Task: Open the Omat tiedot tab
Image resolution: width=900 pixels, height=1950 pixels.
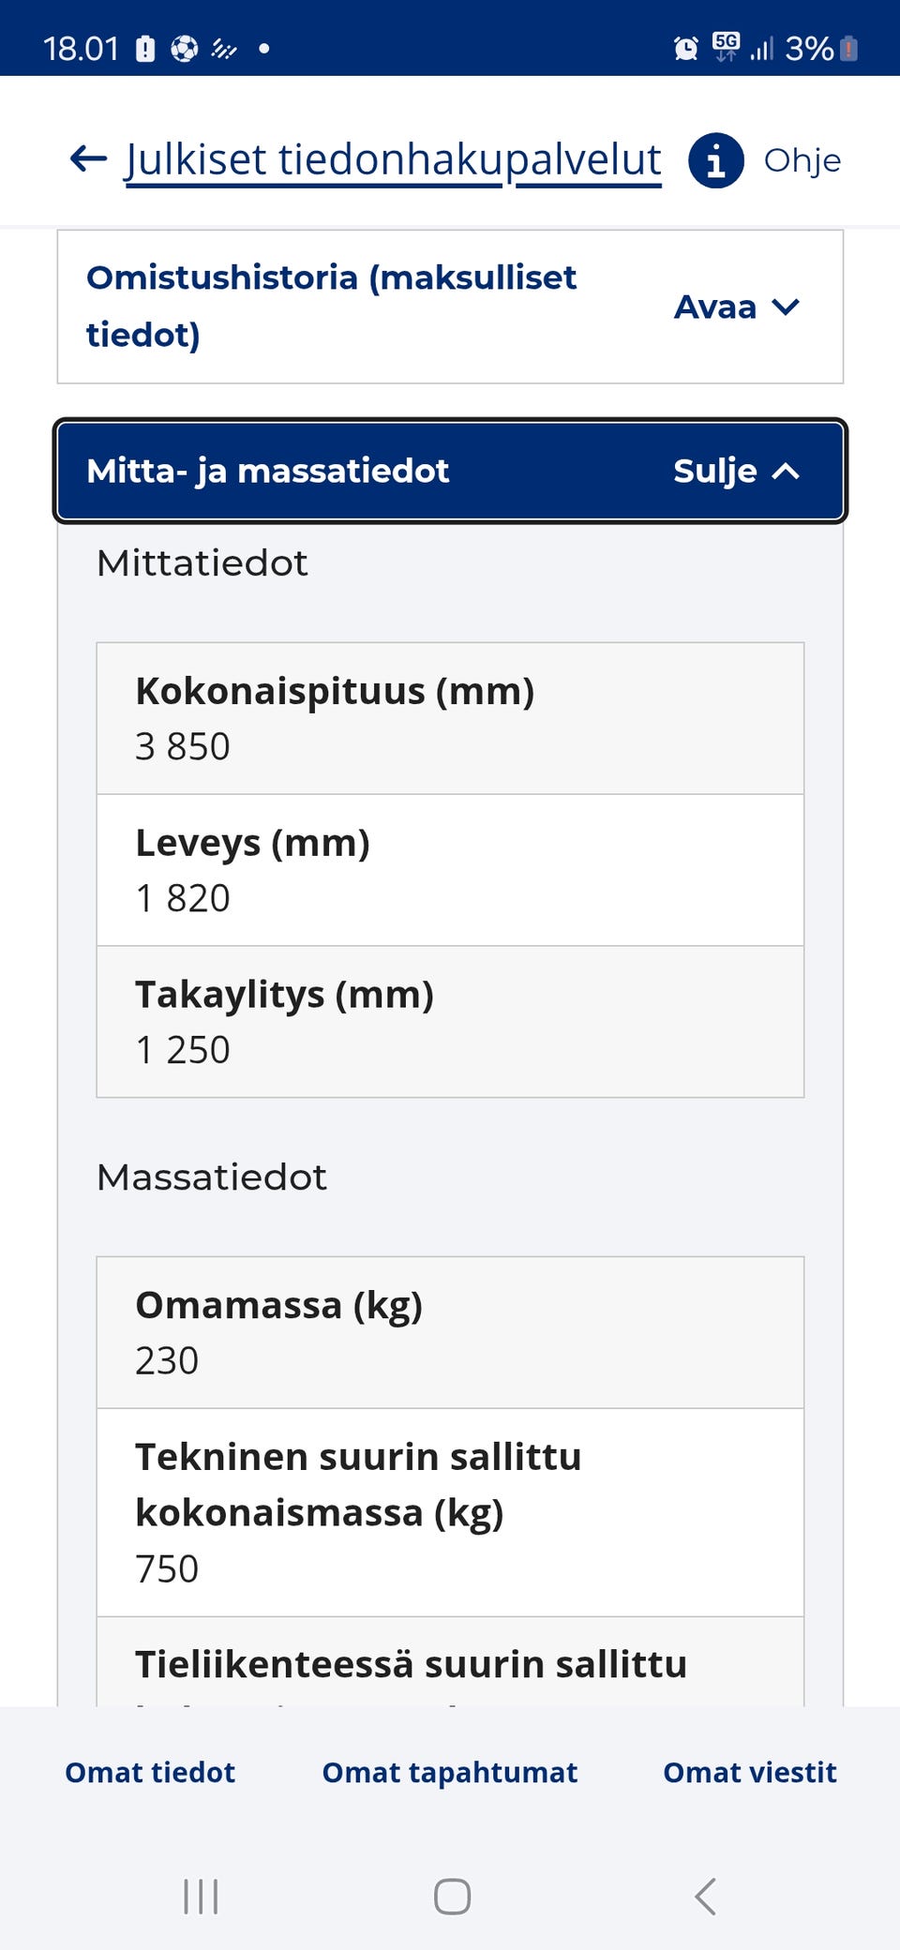Action: (x=150, y=1772)
